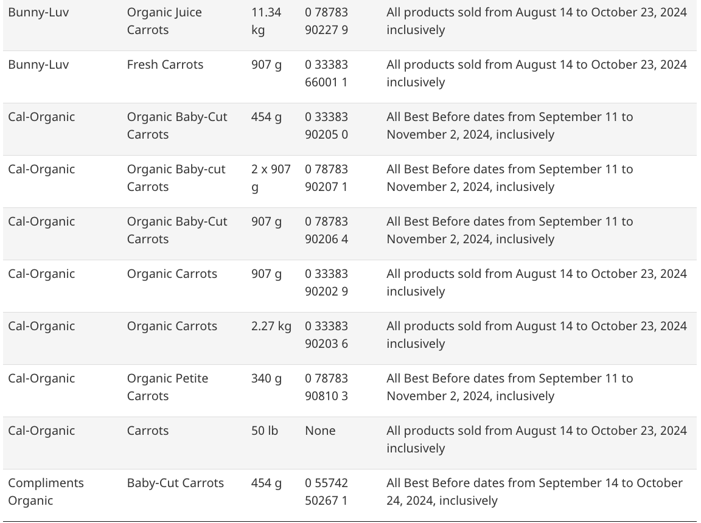The width and height of the screenshot is (701, 523).
Task: Select Compliments Organic brand cell
Action: [x=46, y=491]
